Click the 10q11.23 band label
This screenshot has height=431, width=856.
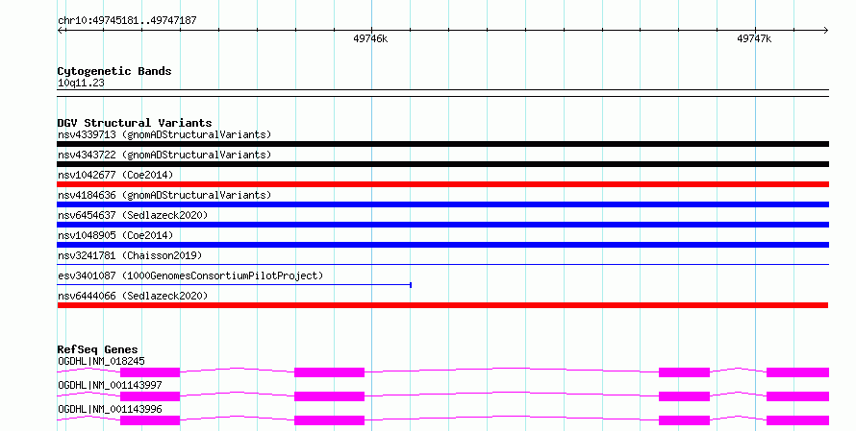click(81, 83)
